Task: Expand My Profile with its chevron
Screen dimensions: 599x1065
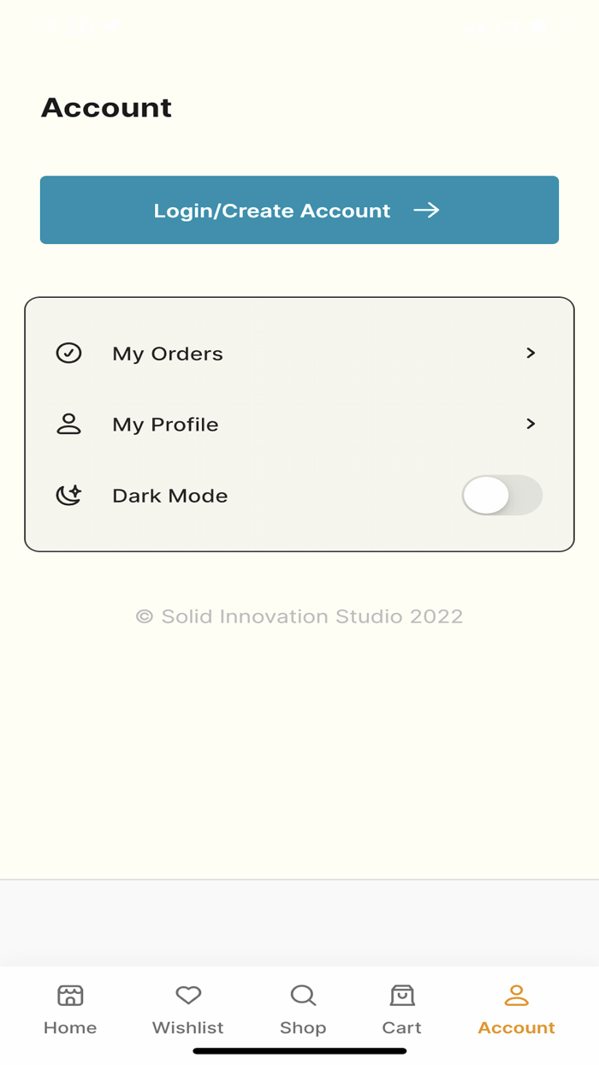Action: [x=531, y=424]
